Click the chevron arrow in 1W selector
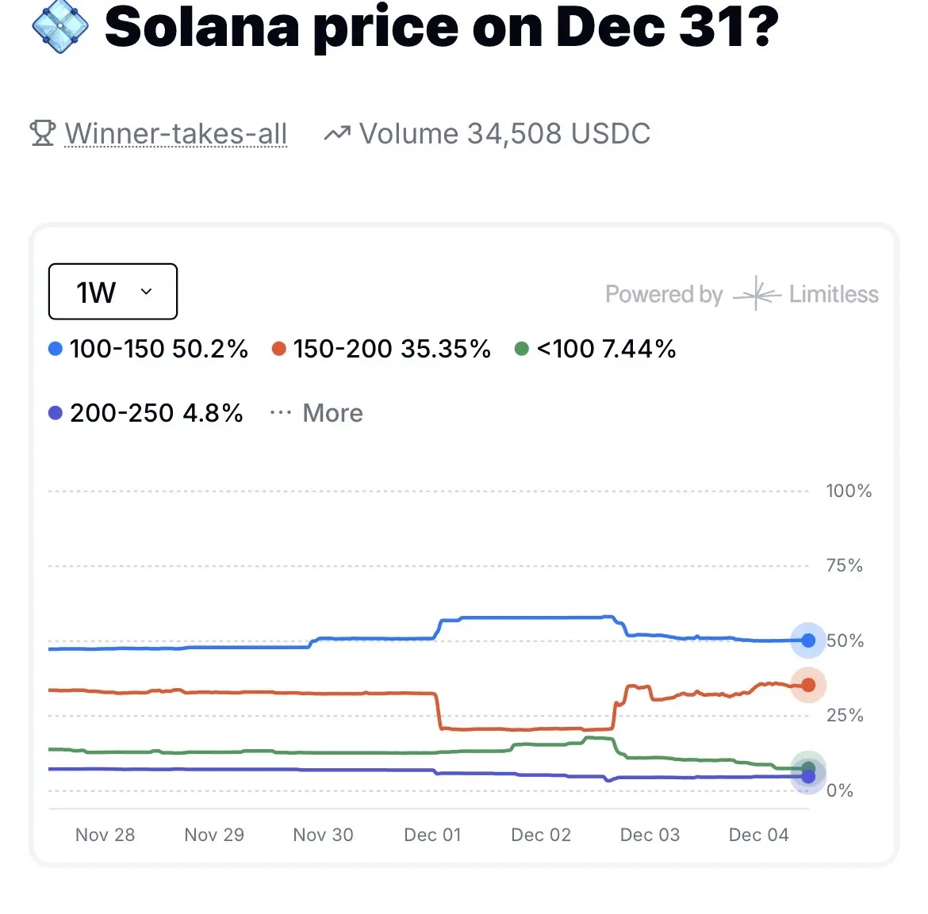This screenshot has width=928, height=914. tap(146, 292)
